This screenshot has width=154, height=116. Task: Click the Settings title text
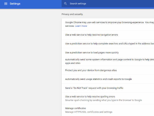coord(15,4)
